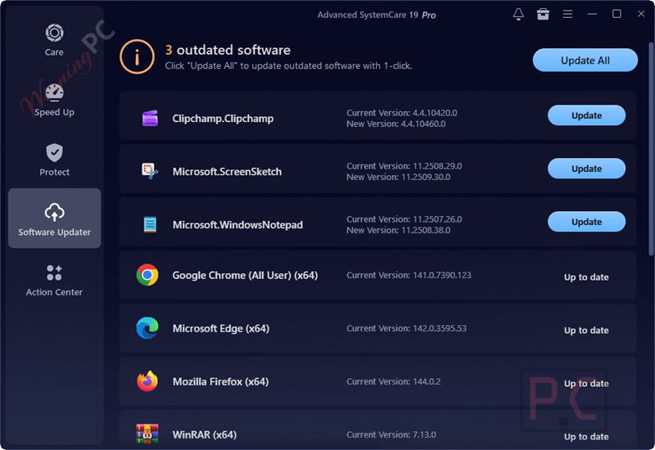Update Microsoft.WindowsNotepad
This screenshot has width=655, height=450.
pyautogui.click(x=586, y=222)
